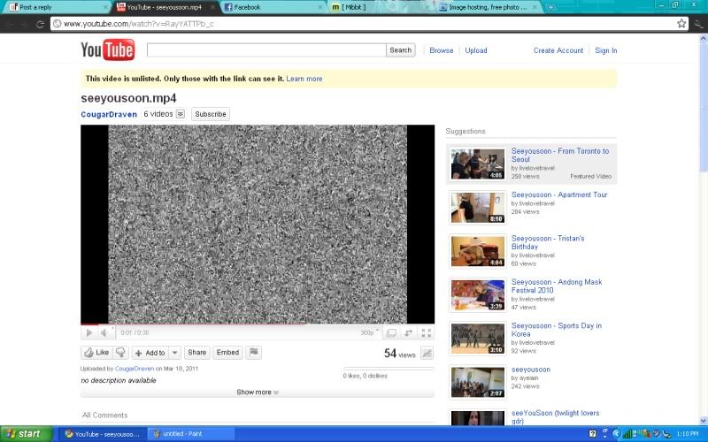The width and height of the screenshot is (708, 442).
Task: Flag the video with the flag icon
Action: point(253,353)
